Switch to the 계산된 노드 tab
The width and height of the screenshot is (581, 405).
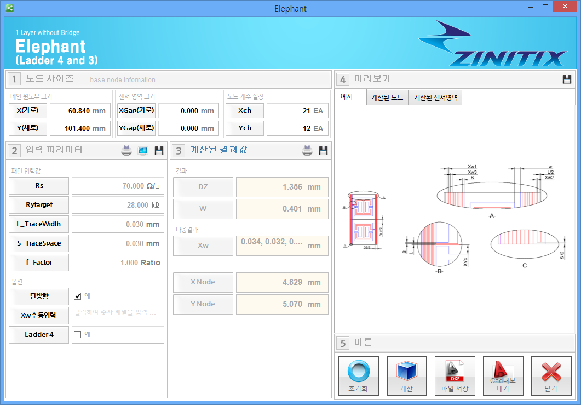387,98
